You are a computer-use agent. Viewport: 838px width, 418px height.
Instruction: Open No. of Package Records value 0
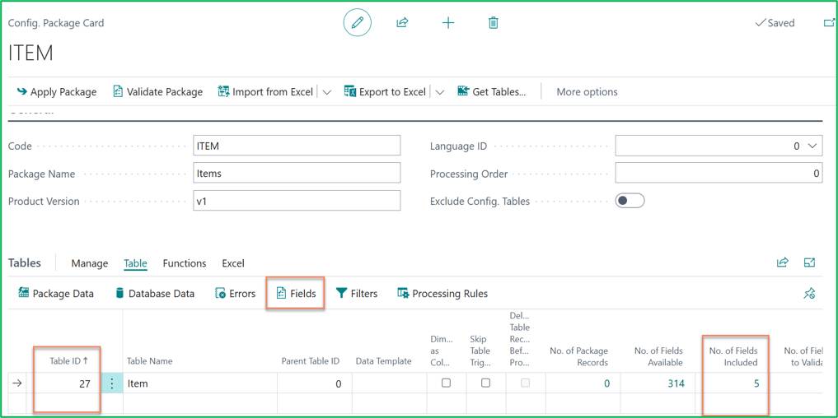pyautogui.click(x=606, y=383)
